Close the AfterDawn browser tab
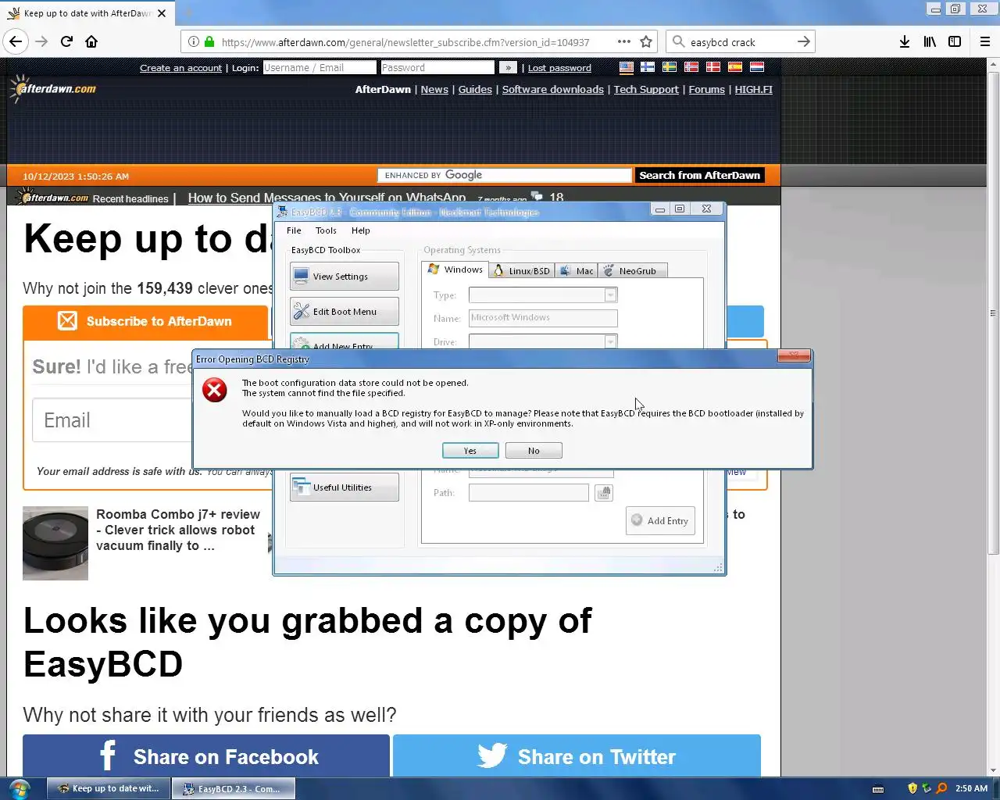The height and width of the screenshot is (800, 1000). click(x=162, y=13)
